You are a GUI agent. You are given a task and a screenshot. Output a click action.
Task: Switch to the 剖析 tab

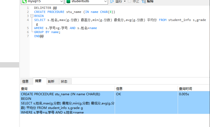click(x=53, y=81)
